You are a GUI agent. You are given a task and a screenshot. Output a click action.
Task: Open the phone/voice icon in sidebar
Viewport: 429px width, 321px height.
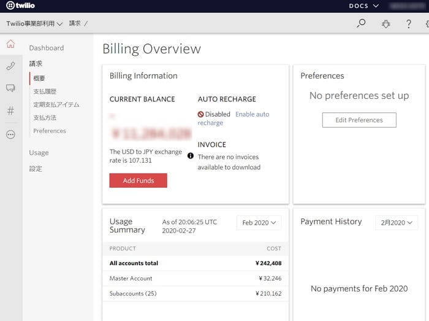tap(10, 66)
